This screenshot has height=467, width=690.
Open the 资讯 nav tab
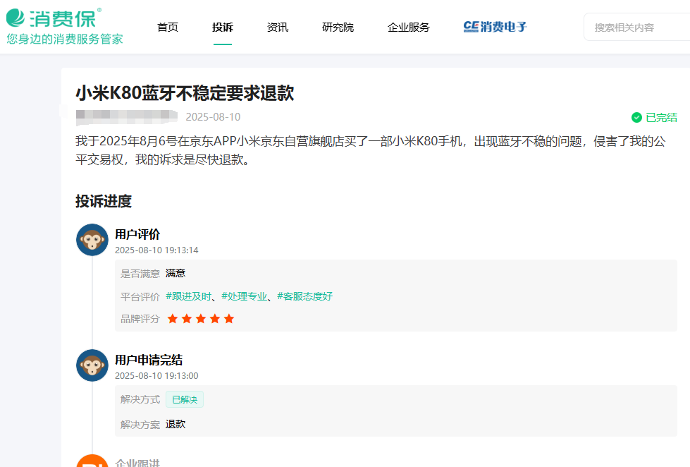click(x=278, y=28)
